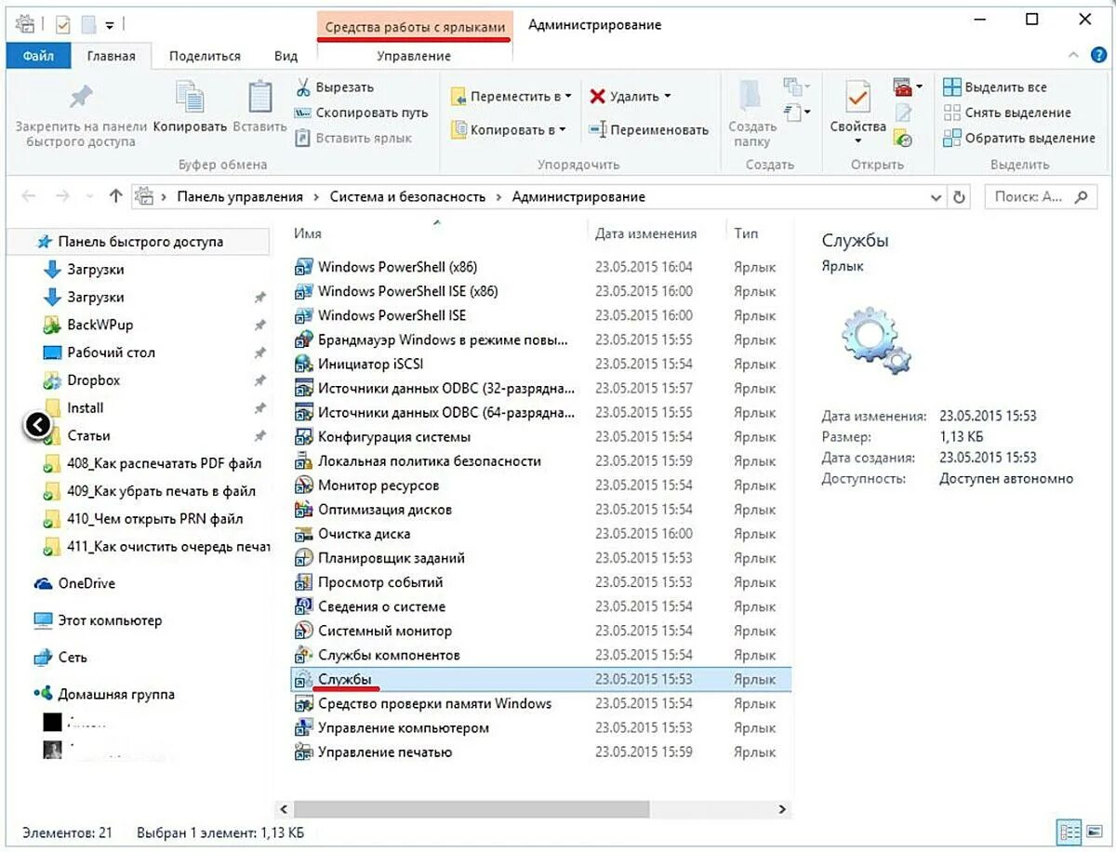Click the Windows PowerShell ISE shortcut icon
Image resolution: width=1116 pixels, height=852 pixels.
(303, 315)
